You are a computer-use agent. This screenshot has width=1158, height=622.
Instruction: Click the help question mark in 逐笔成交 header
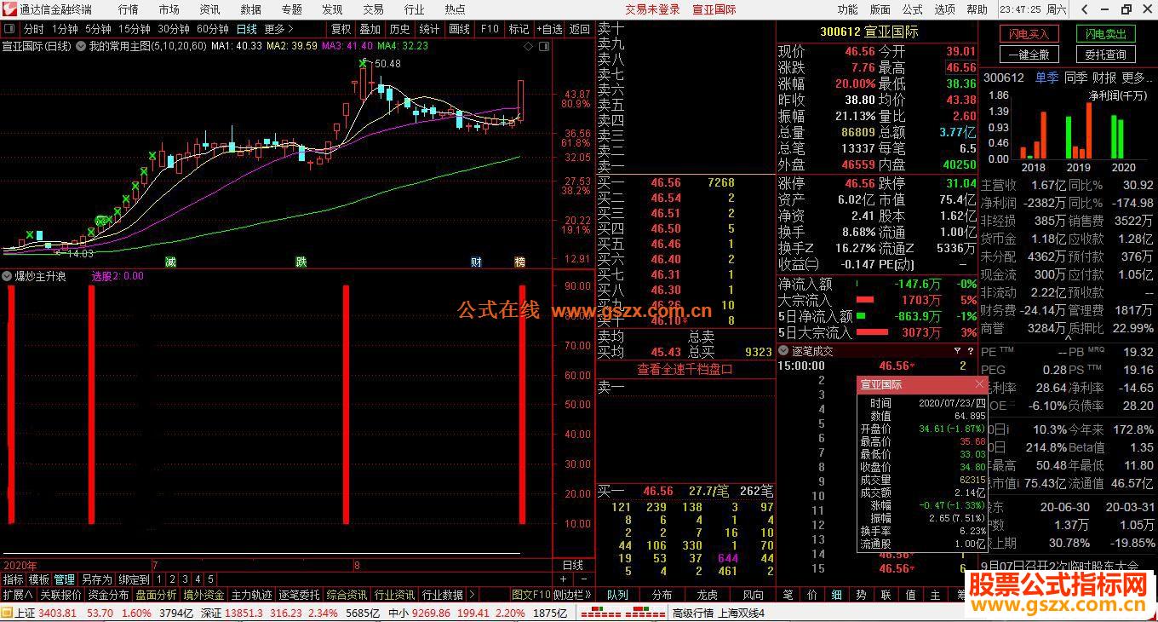971,351
